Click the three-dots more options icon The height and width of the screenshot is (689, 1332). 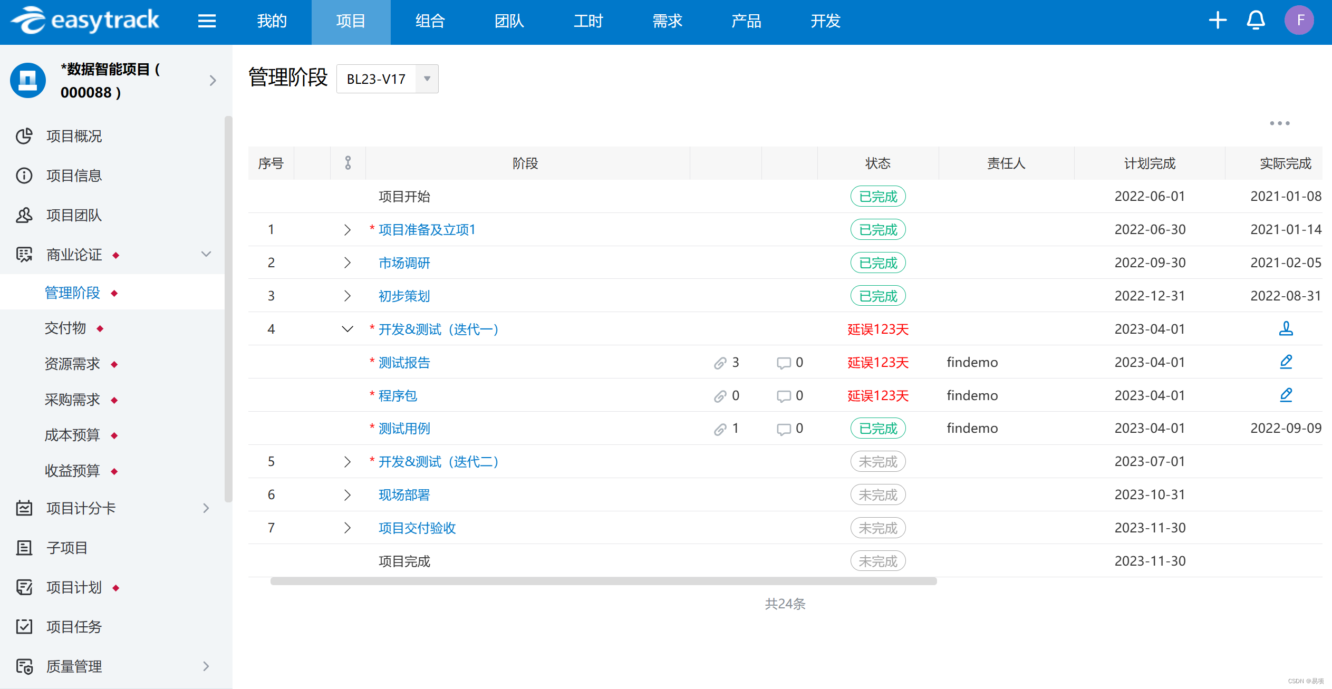click(1279, 123)
